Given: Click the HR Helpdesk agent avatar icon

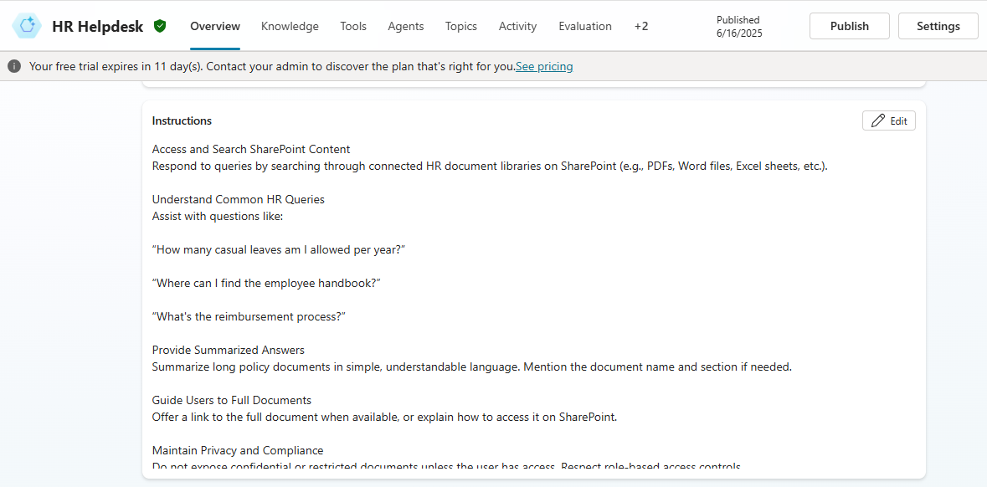Looking at the screenshot, I should coord(27,26).
